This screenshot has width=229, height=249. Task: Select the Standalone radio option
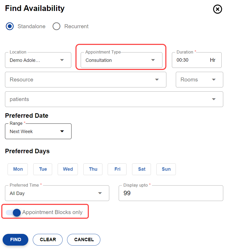(x=10, y=26)
